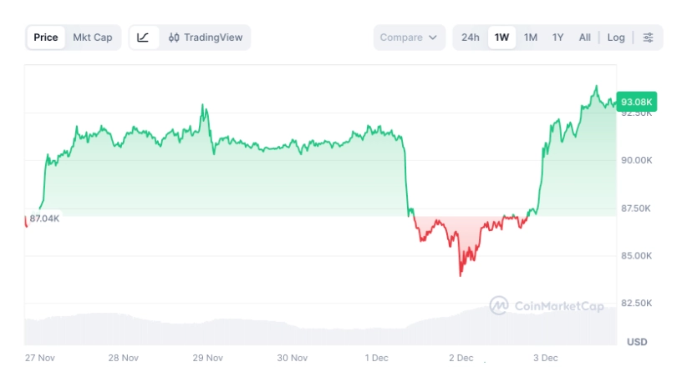Expand the Compare dropdown
The image size is (677, 372).
pos(409,38)
